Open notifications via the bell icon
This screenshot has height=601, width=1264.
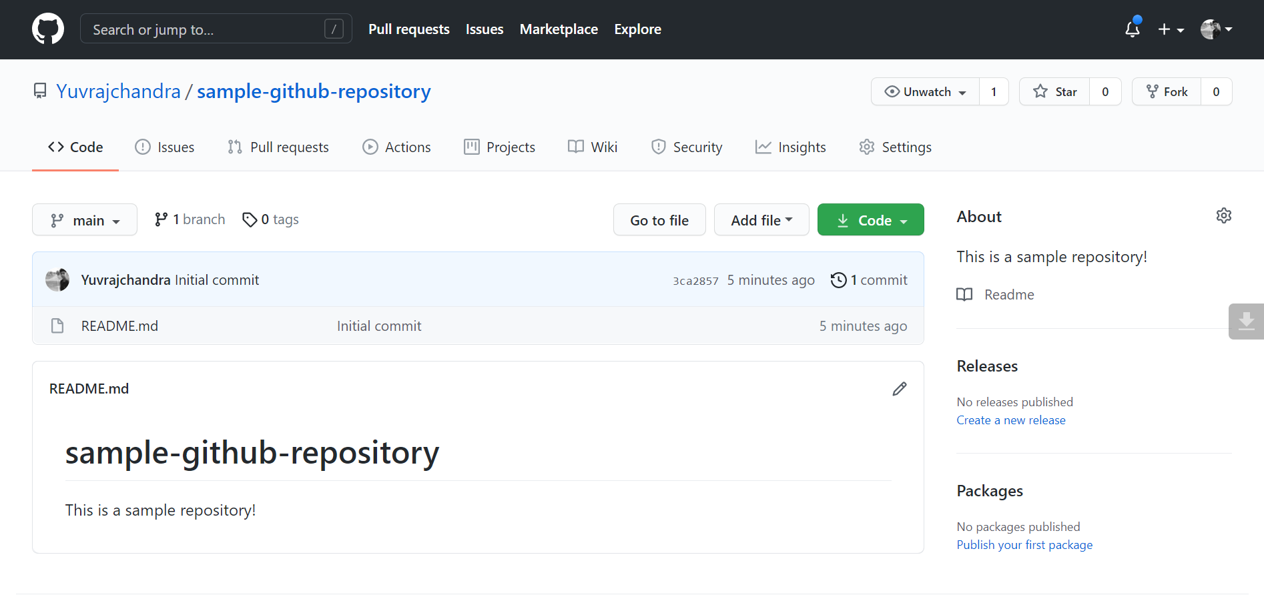click(x=1132, y=29)
